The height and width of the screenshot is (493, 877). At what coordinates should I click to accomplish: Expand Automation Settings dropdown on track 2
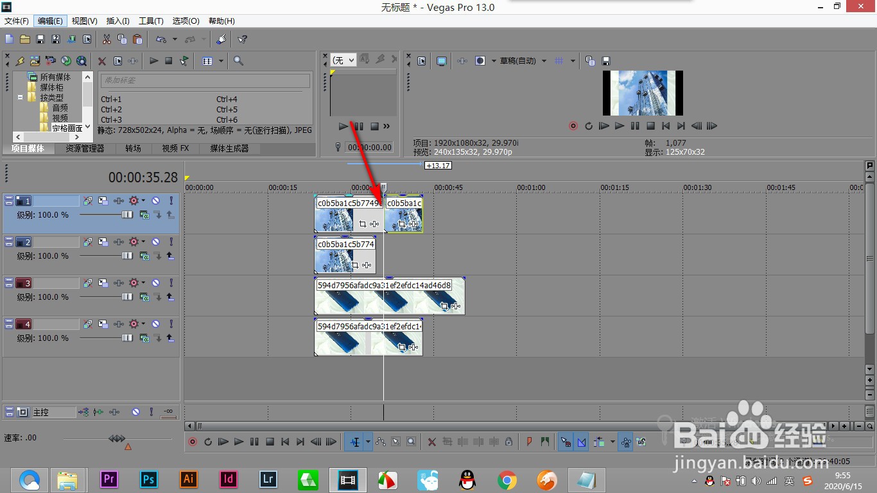pyautogui.click(x=143, y=242)
